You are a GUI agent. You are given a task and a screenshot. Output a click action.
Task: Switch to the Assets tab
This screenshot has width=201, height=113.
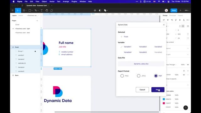pos(21,15)
